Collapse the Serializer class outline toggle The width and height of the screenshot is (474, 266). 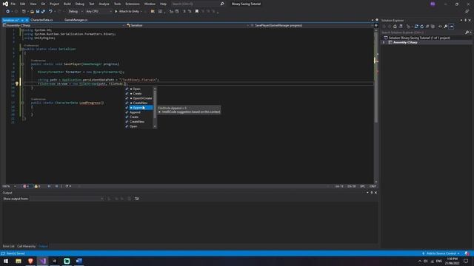(22, 49)
